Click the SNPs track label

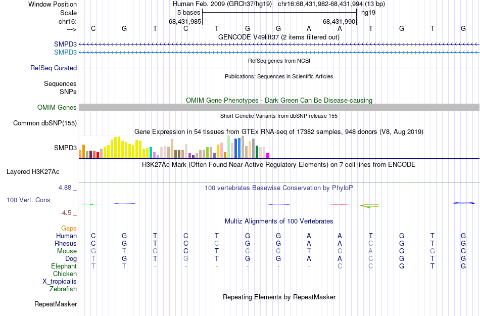pyautogui.click(x=68, y=92)
